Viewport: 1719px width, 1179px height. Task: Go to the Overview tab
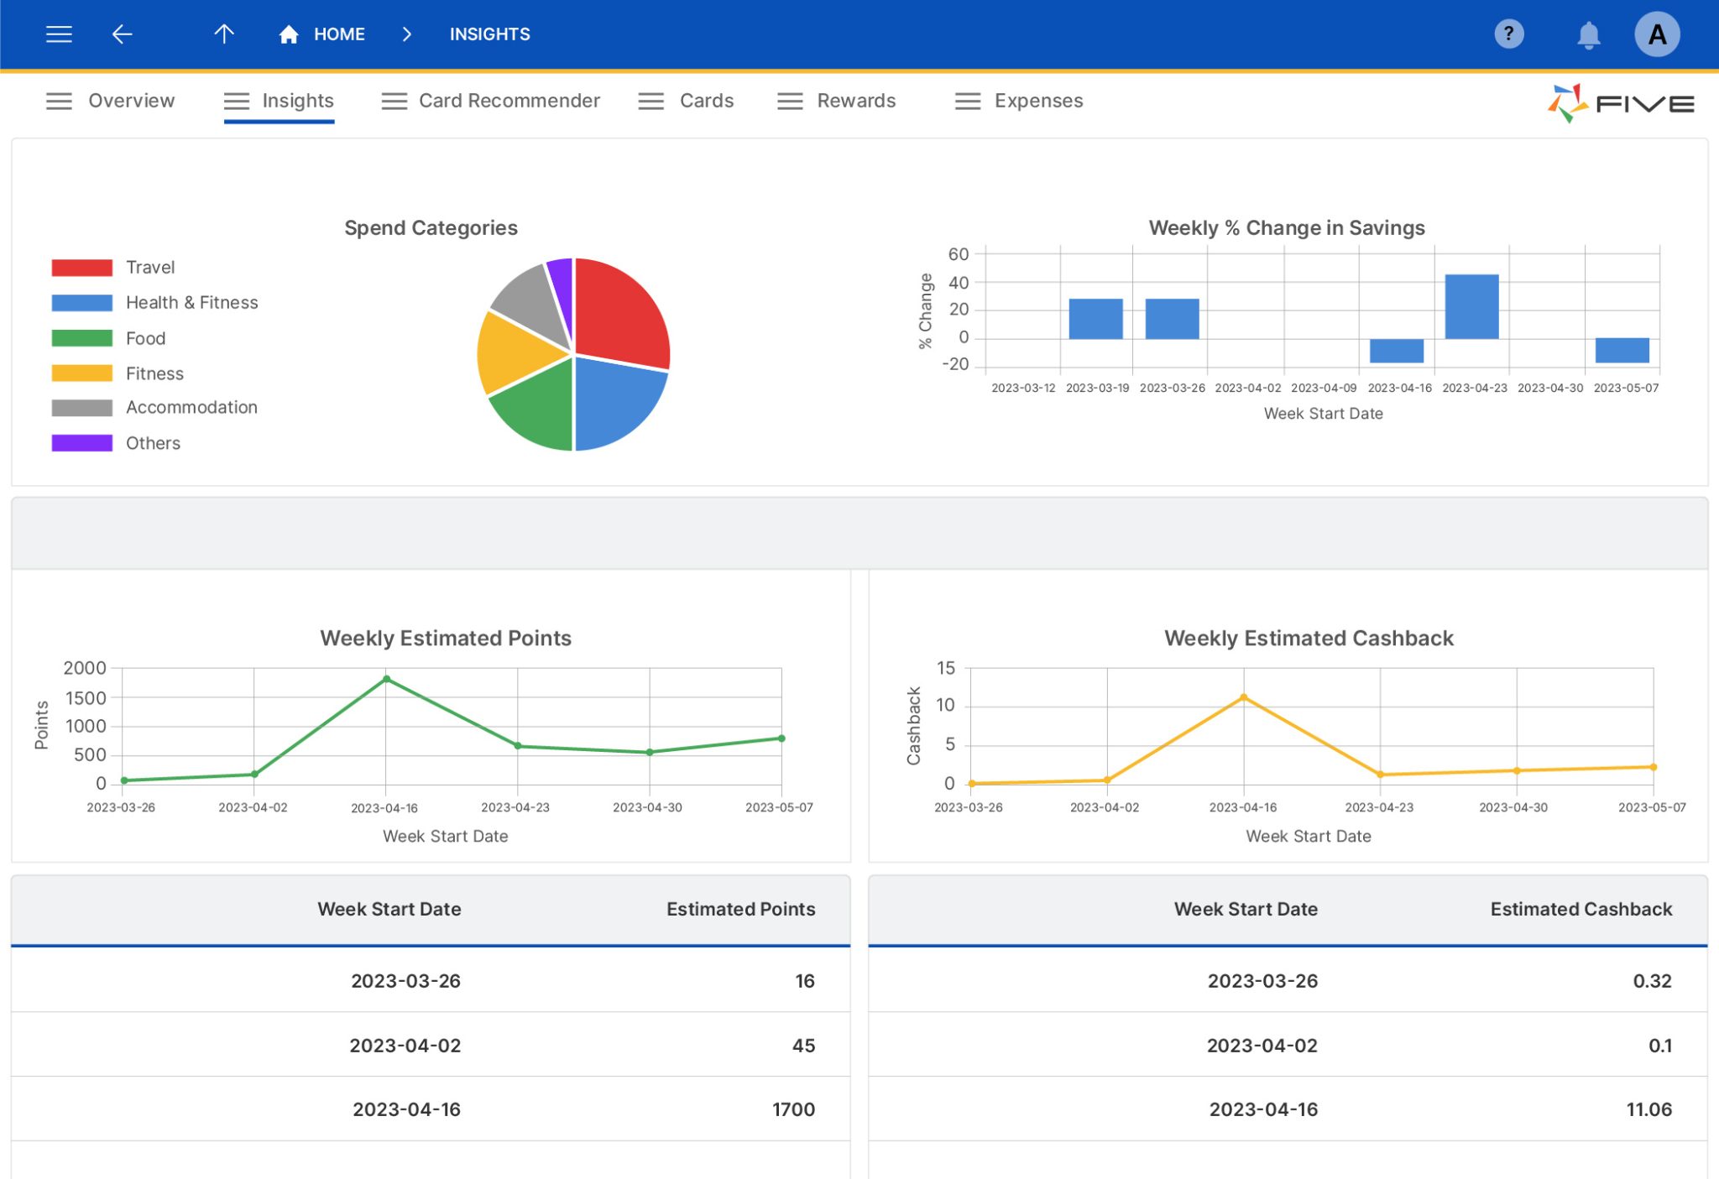click(131, 101)
